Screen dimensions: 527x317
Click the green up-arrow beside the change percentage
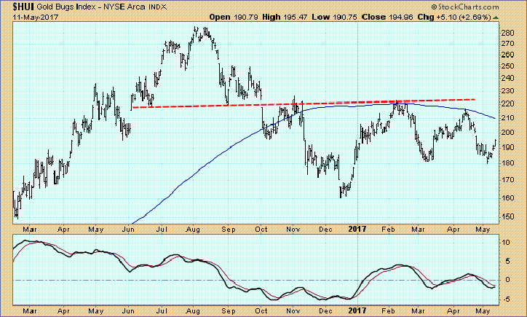496,15
